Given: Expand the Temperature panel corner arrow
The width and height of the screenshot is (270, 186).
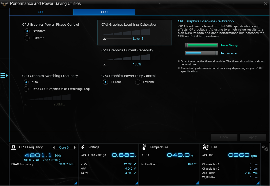Looking at the screenshot, I should coord(197,183).
